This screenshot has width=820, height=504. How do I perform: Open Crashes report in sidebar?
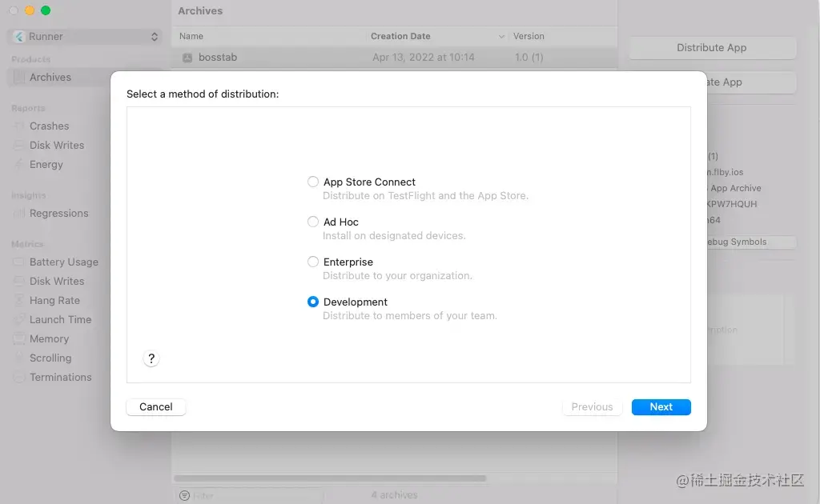pos(49,126)
